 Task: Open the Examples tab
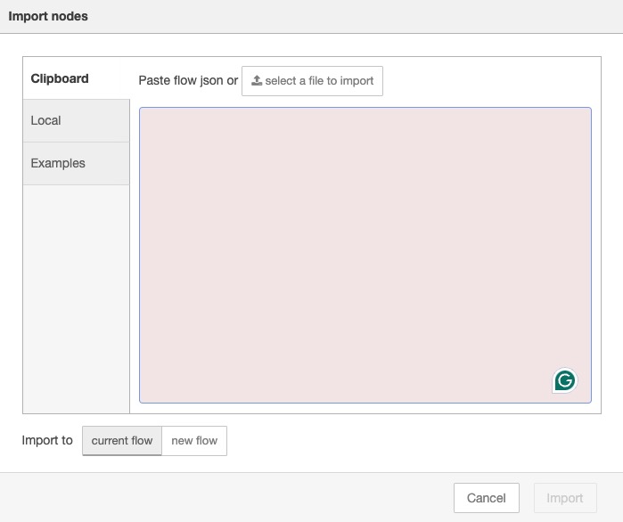click(x=77, y=163)
